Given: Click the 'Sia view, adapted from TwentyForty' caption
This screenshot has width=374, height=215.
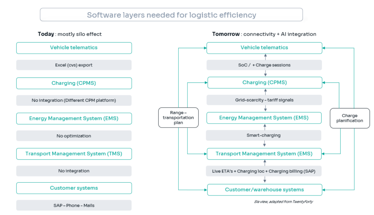Looking at the screenshot, I should pos(283,202).
